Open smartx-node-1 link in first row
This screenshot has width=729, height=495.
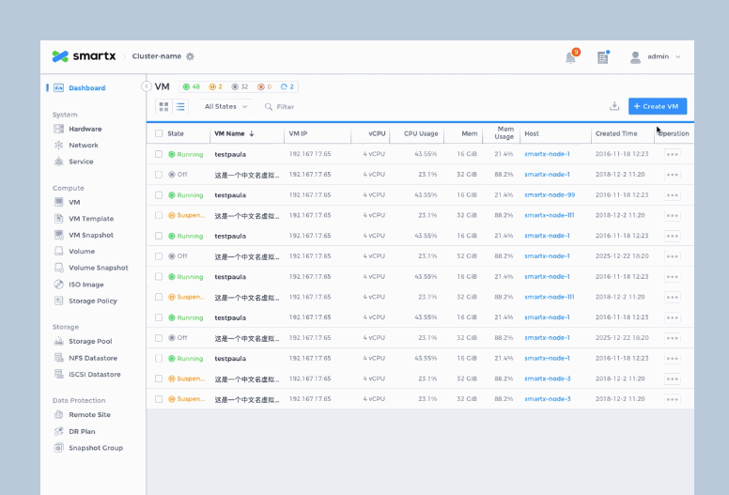click(547, 154)
